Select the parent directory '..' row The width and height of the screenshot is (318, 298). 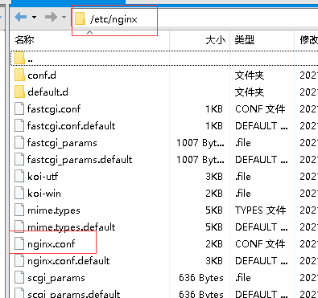click(164, 58)
